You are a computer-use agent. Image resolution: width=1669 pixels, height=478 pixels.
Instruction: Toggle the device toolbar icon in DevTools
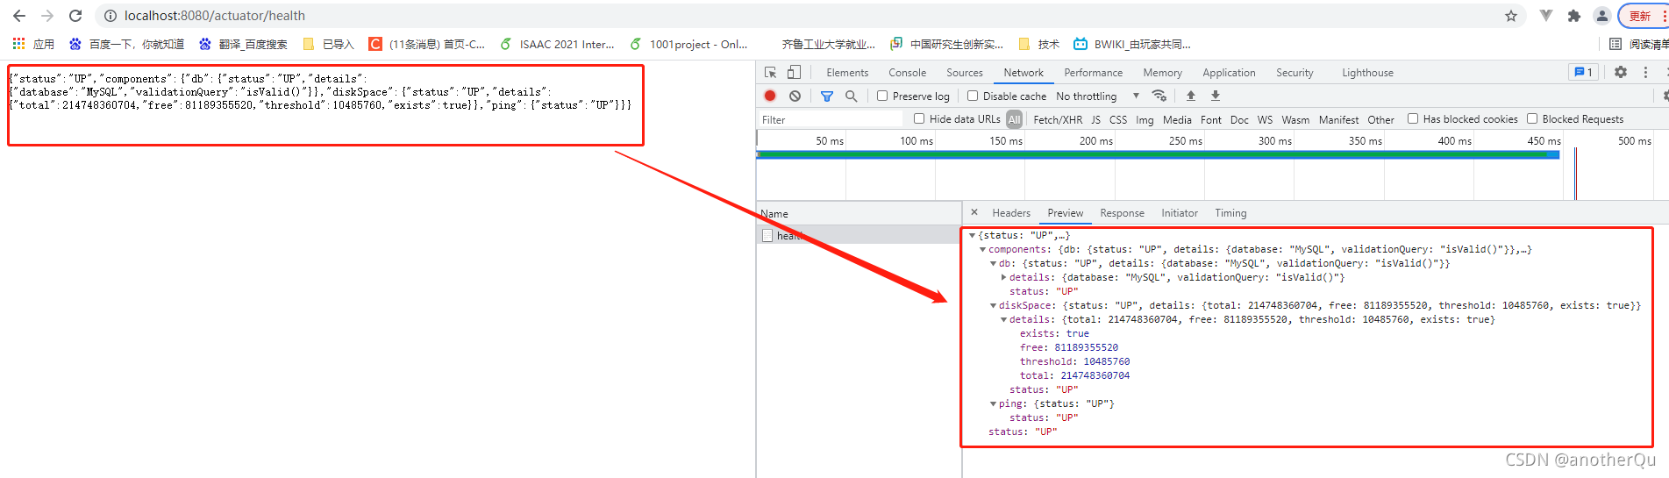pyautogui.click(x=794, y=73)
